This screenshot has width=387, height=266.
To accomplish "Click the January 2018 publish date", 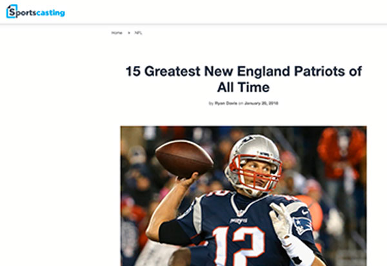I will point(261,103).
